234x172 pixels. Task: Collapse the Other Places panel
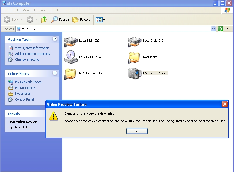click(55, 73)
